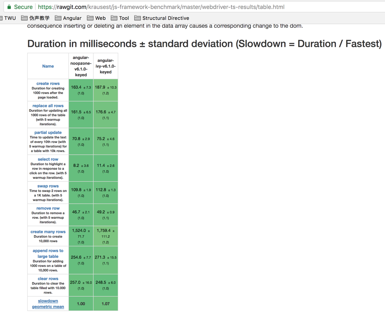Click the Name column header link
Screen dimensions: 385x316
point(48,66)
